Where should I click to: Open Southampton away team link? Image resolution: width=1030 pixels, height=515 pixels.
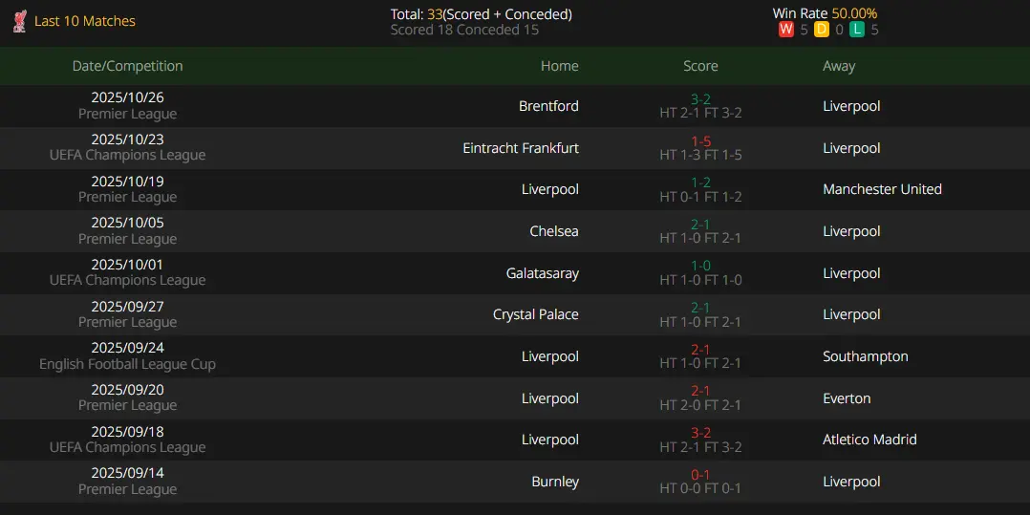pyautogui.click(x=865, y=356)
